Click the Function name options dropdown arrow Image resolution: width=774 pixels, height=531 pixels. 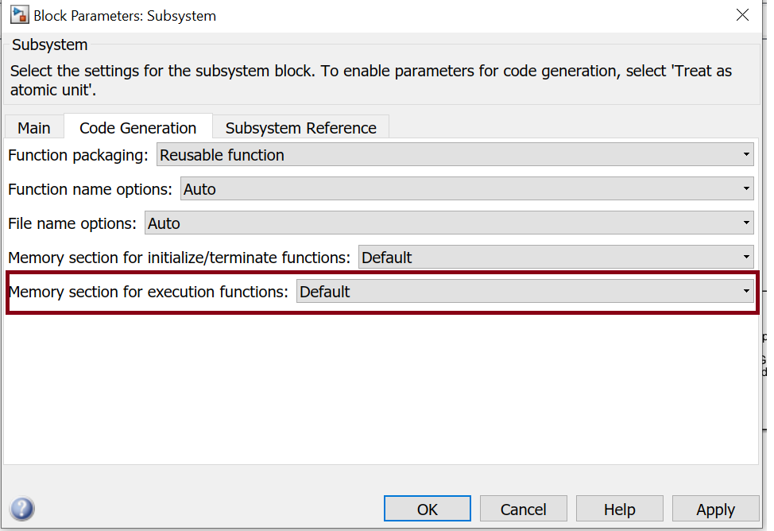(747, 188)
